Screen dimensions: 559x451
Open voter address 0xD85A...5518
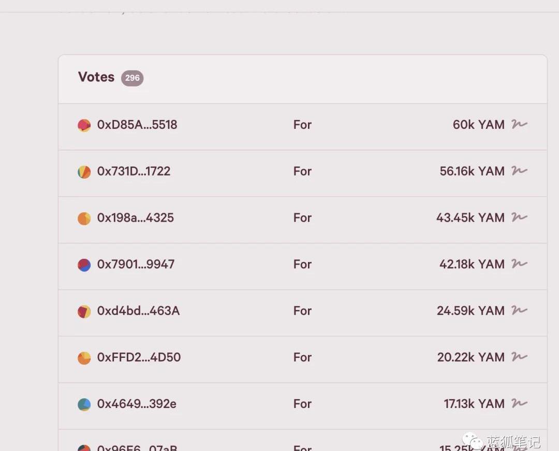click(x=137, y=124)
